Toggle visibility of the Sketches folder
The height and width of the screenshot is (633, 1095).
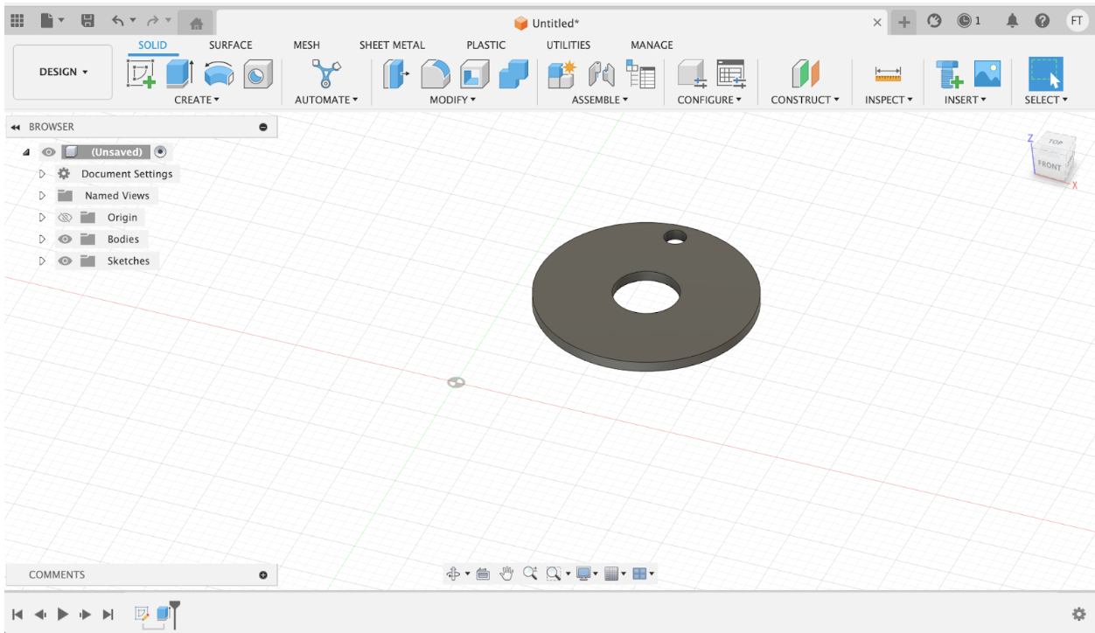coord(65,261)
